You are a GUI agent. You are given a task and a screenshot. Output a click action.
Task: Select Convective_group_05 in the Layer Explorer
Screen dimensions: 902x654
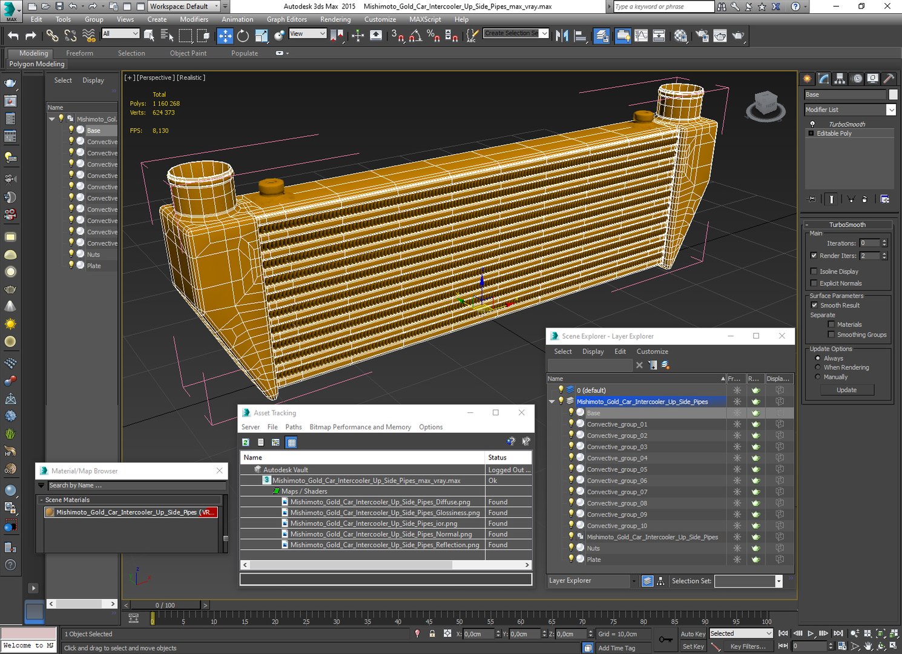[x=617, y=469]
